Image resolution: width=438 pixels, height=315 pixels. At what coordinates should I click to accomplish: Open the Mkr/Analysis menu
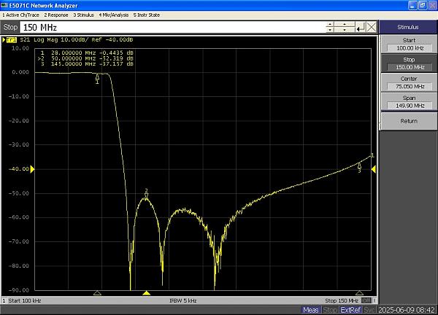[x=114, y=15]
